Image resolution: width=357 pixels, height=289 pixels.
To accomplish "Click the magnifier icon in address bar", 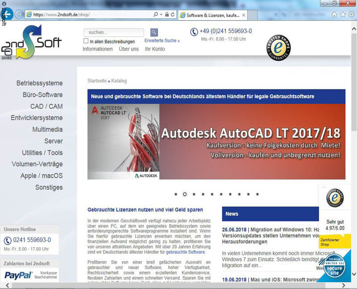I will pos(155,15).
